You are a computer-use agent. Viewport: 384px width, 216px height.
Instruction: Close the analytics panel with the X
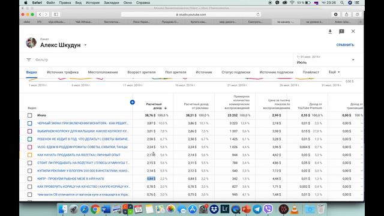tap(353, 31)
